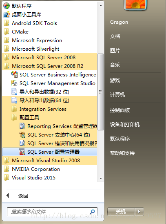Go back with the 返回 label

23,196
